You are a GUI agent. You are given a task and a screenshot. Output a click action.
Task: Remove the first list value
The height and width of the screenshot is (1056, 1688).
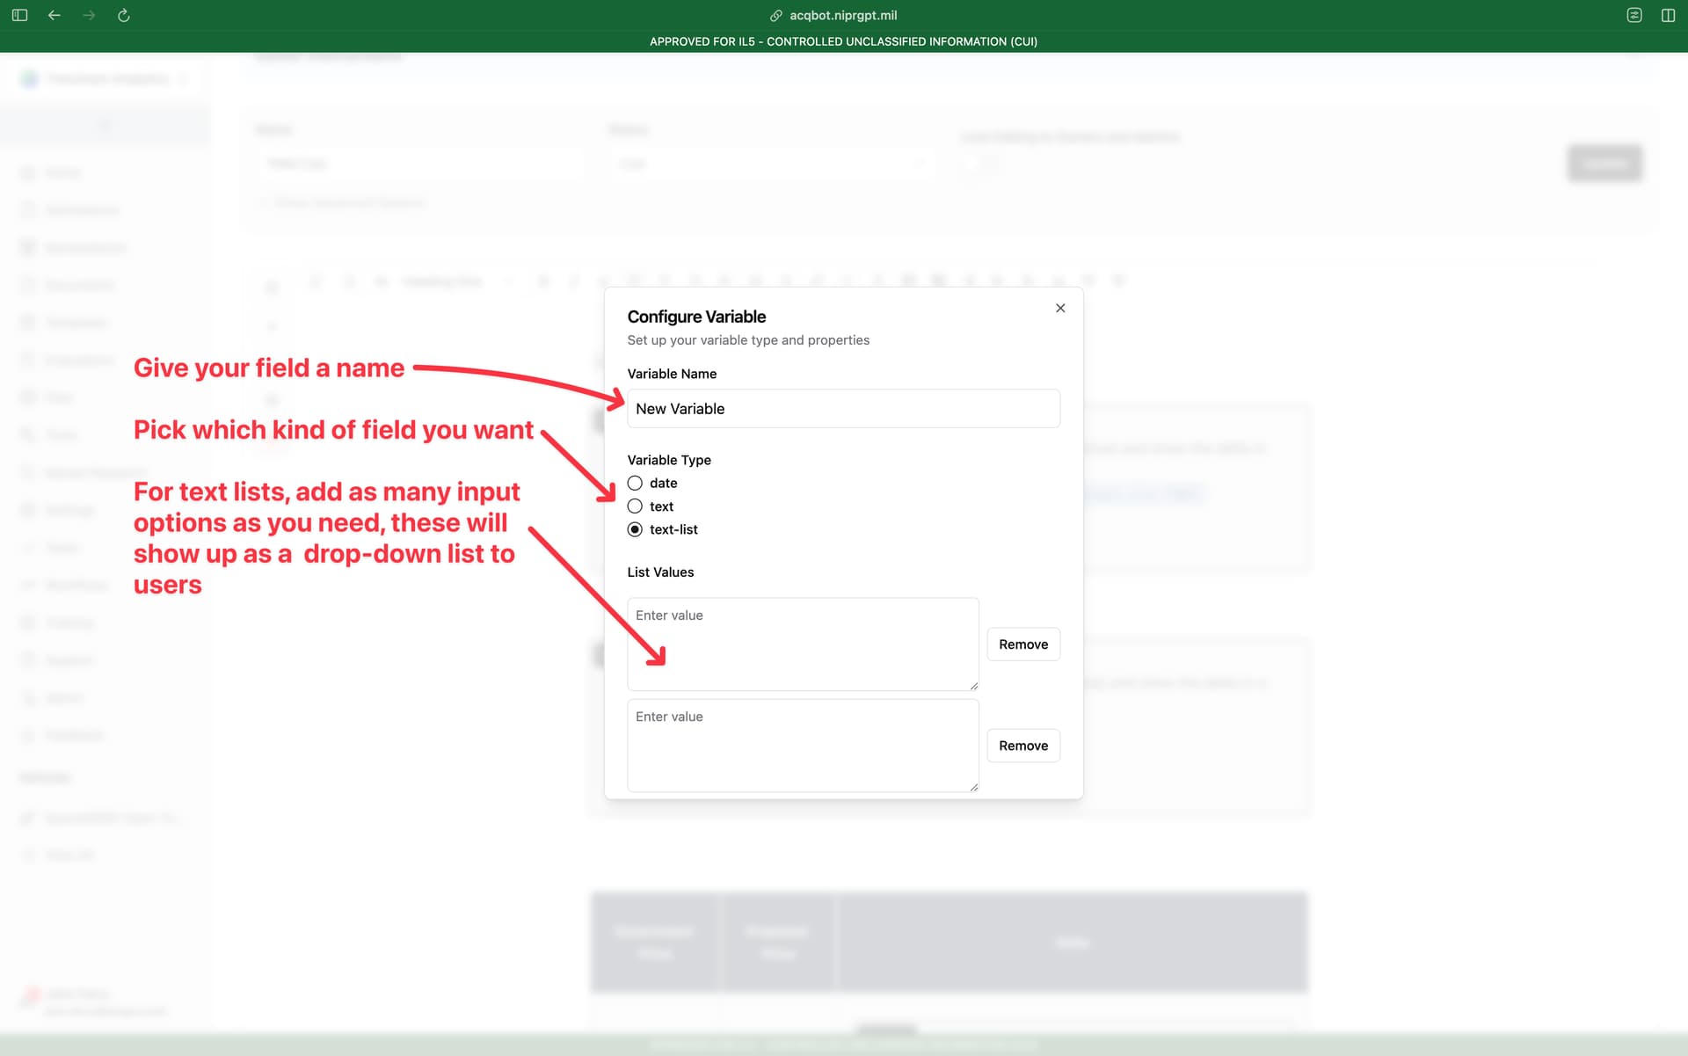pos(1023,645)
